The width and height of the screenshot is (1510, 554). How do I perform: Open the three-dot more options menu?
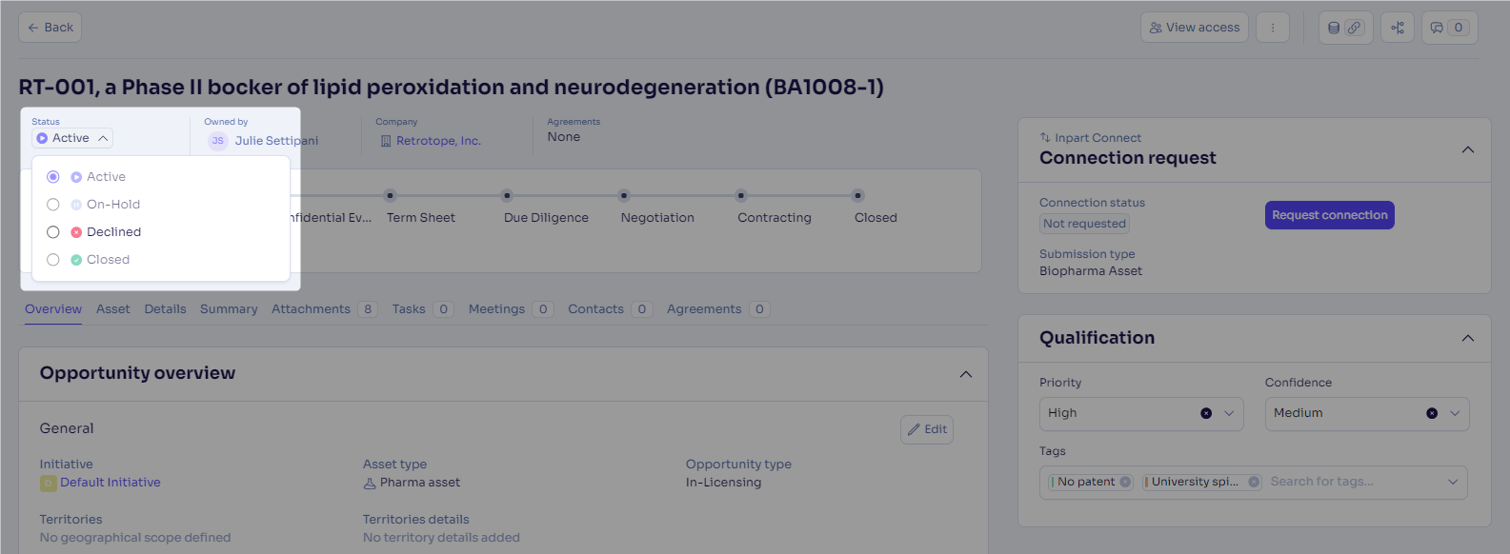pyautogui.click(x=1273, y=28)
